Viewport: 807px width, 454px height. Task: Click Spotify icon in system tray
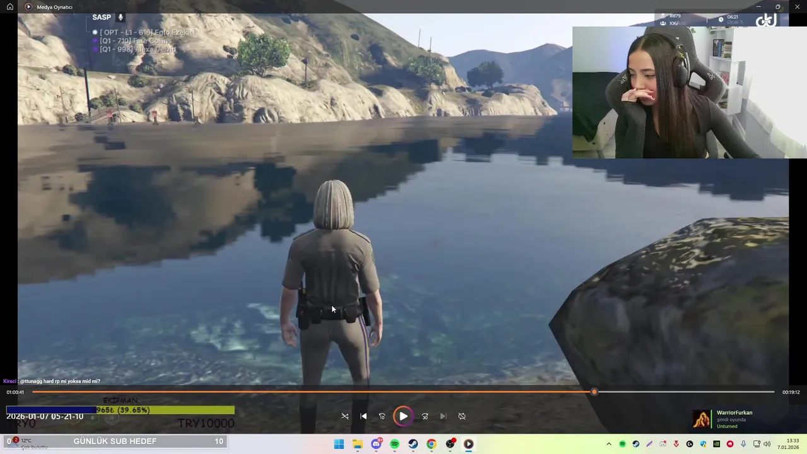click(622, 444)
